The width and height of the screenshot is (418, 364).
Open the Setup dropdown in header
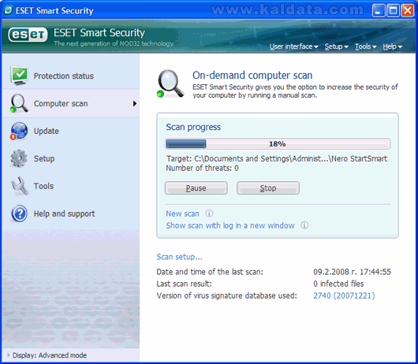click(336, 46)
